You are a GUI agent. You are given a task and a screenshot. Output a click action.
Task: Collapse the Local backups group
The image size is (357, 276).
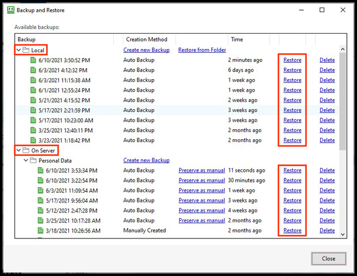[19, 50]
